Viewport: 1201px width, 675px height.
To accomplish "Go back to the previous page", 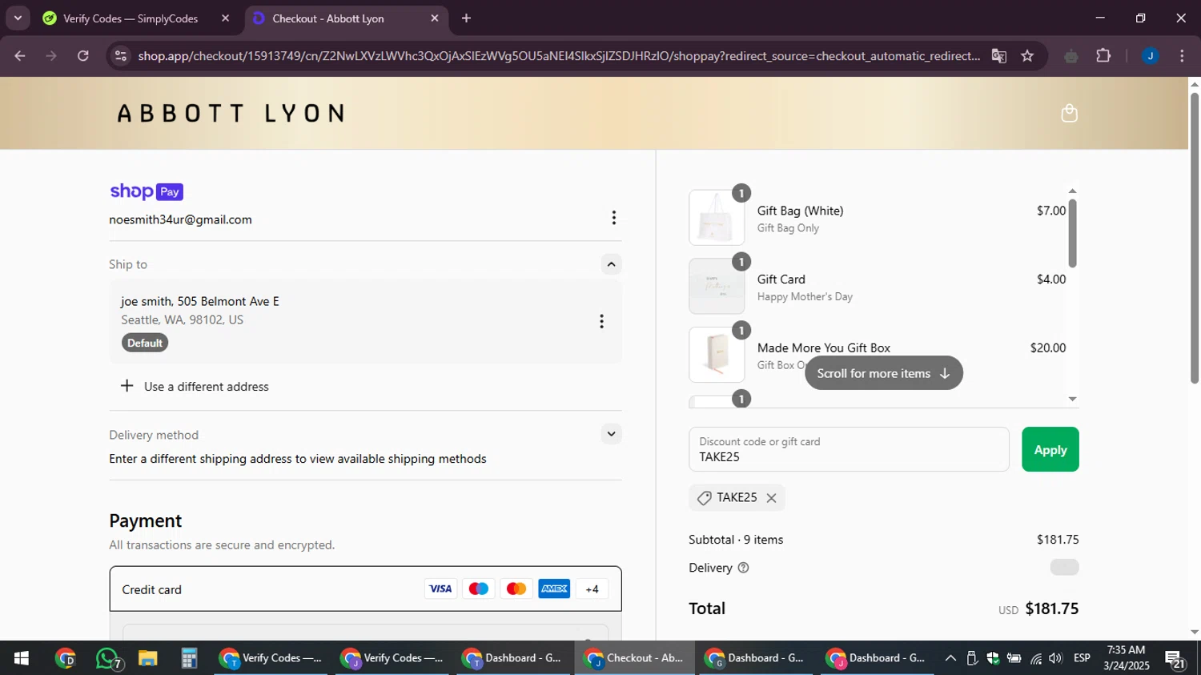I will (x=20, y=56).
